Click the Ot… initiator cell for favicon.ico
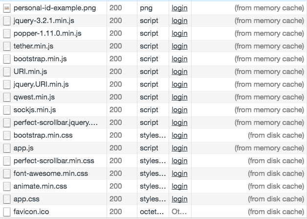Viewport: 307px width, 219px height. click(x=179, y=212)
